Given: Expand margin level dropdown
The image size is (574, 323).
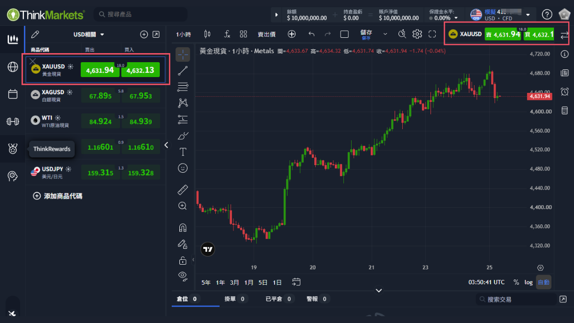Looking at the screenshot, I should click(455, 18).
